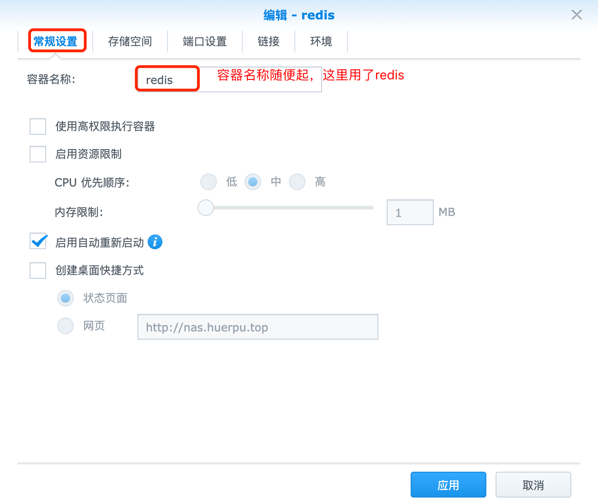Enable 使用高权限执行容器 checkbox
This screenshot has width=598, height=504.
[38, 126]
